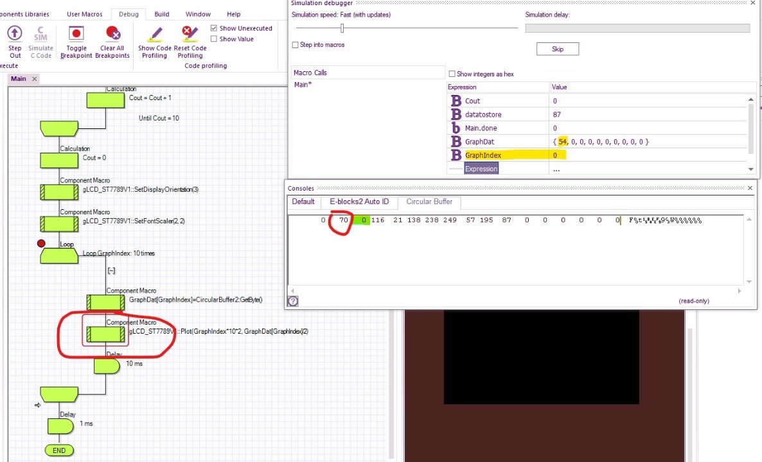Click red breakpoint dot beside Loop
Image resolution: width=762 pixels, height=462 pixels.
tap(41, 244)
